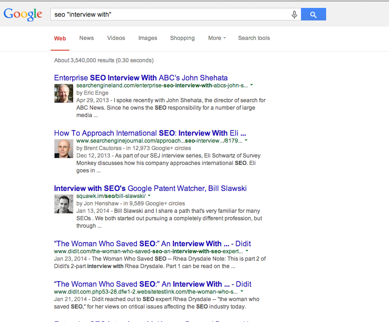This screenshot has height=322, width=389.
Task: Click Brent Csutoras's author photo
Action: click(64, 149)
